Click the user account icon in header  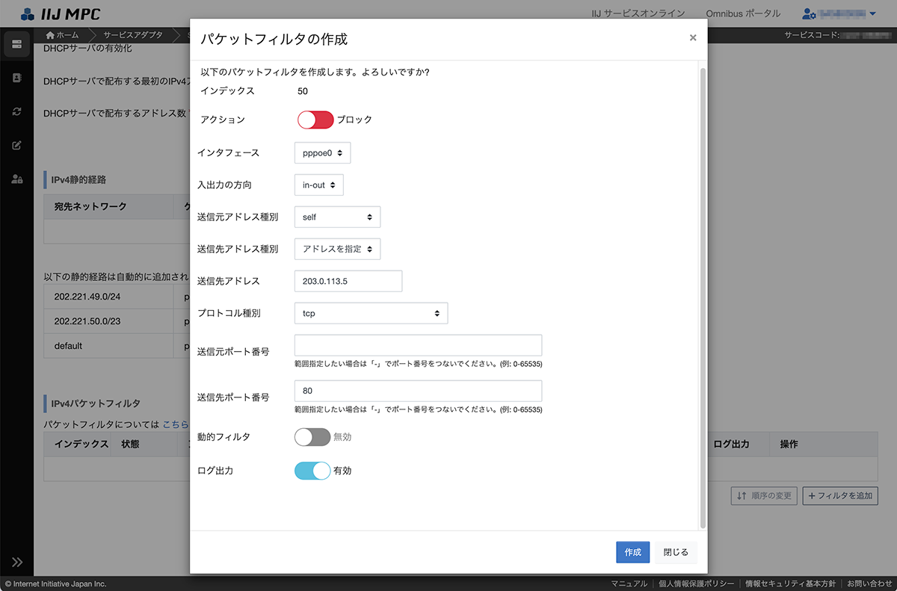point(809,13)
